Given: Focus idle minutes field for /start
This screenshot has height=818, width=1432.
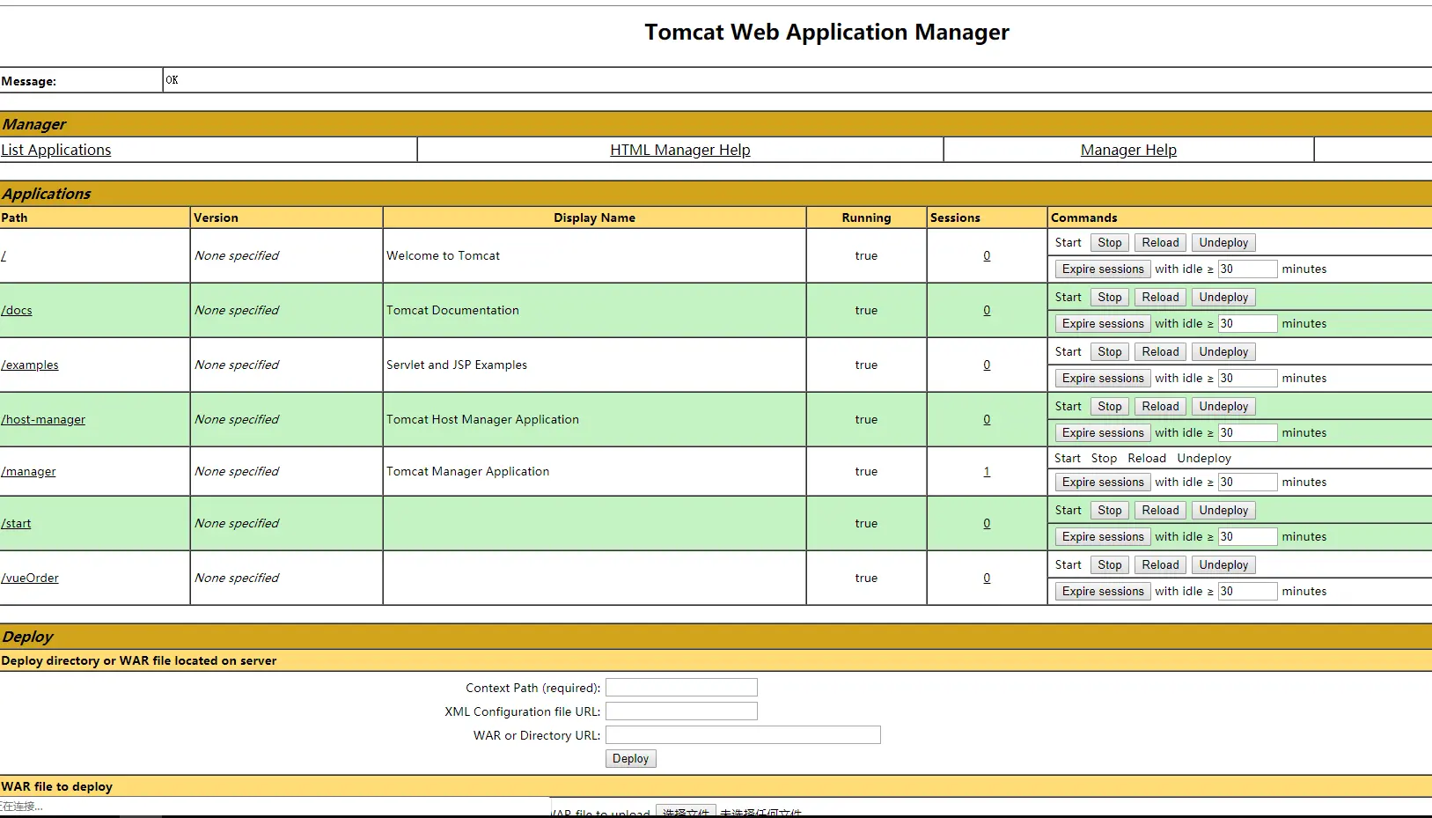Looking at the screenshot, I should (x=1247, y=537).
